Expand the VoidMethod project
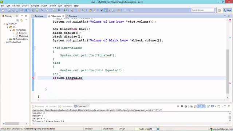 point(4,42)
